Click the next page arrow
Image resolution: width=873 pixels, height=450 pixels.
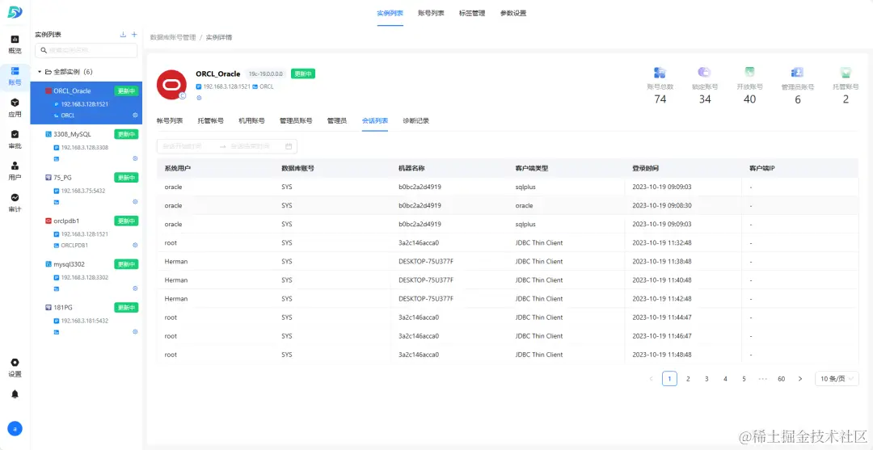pos(800,379)
